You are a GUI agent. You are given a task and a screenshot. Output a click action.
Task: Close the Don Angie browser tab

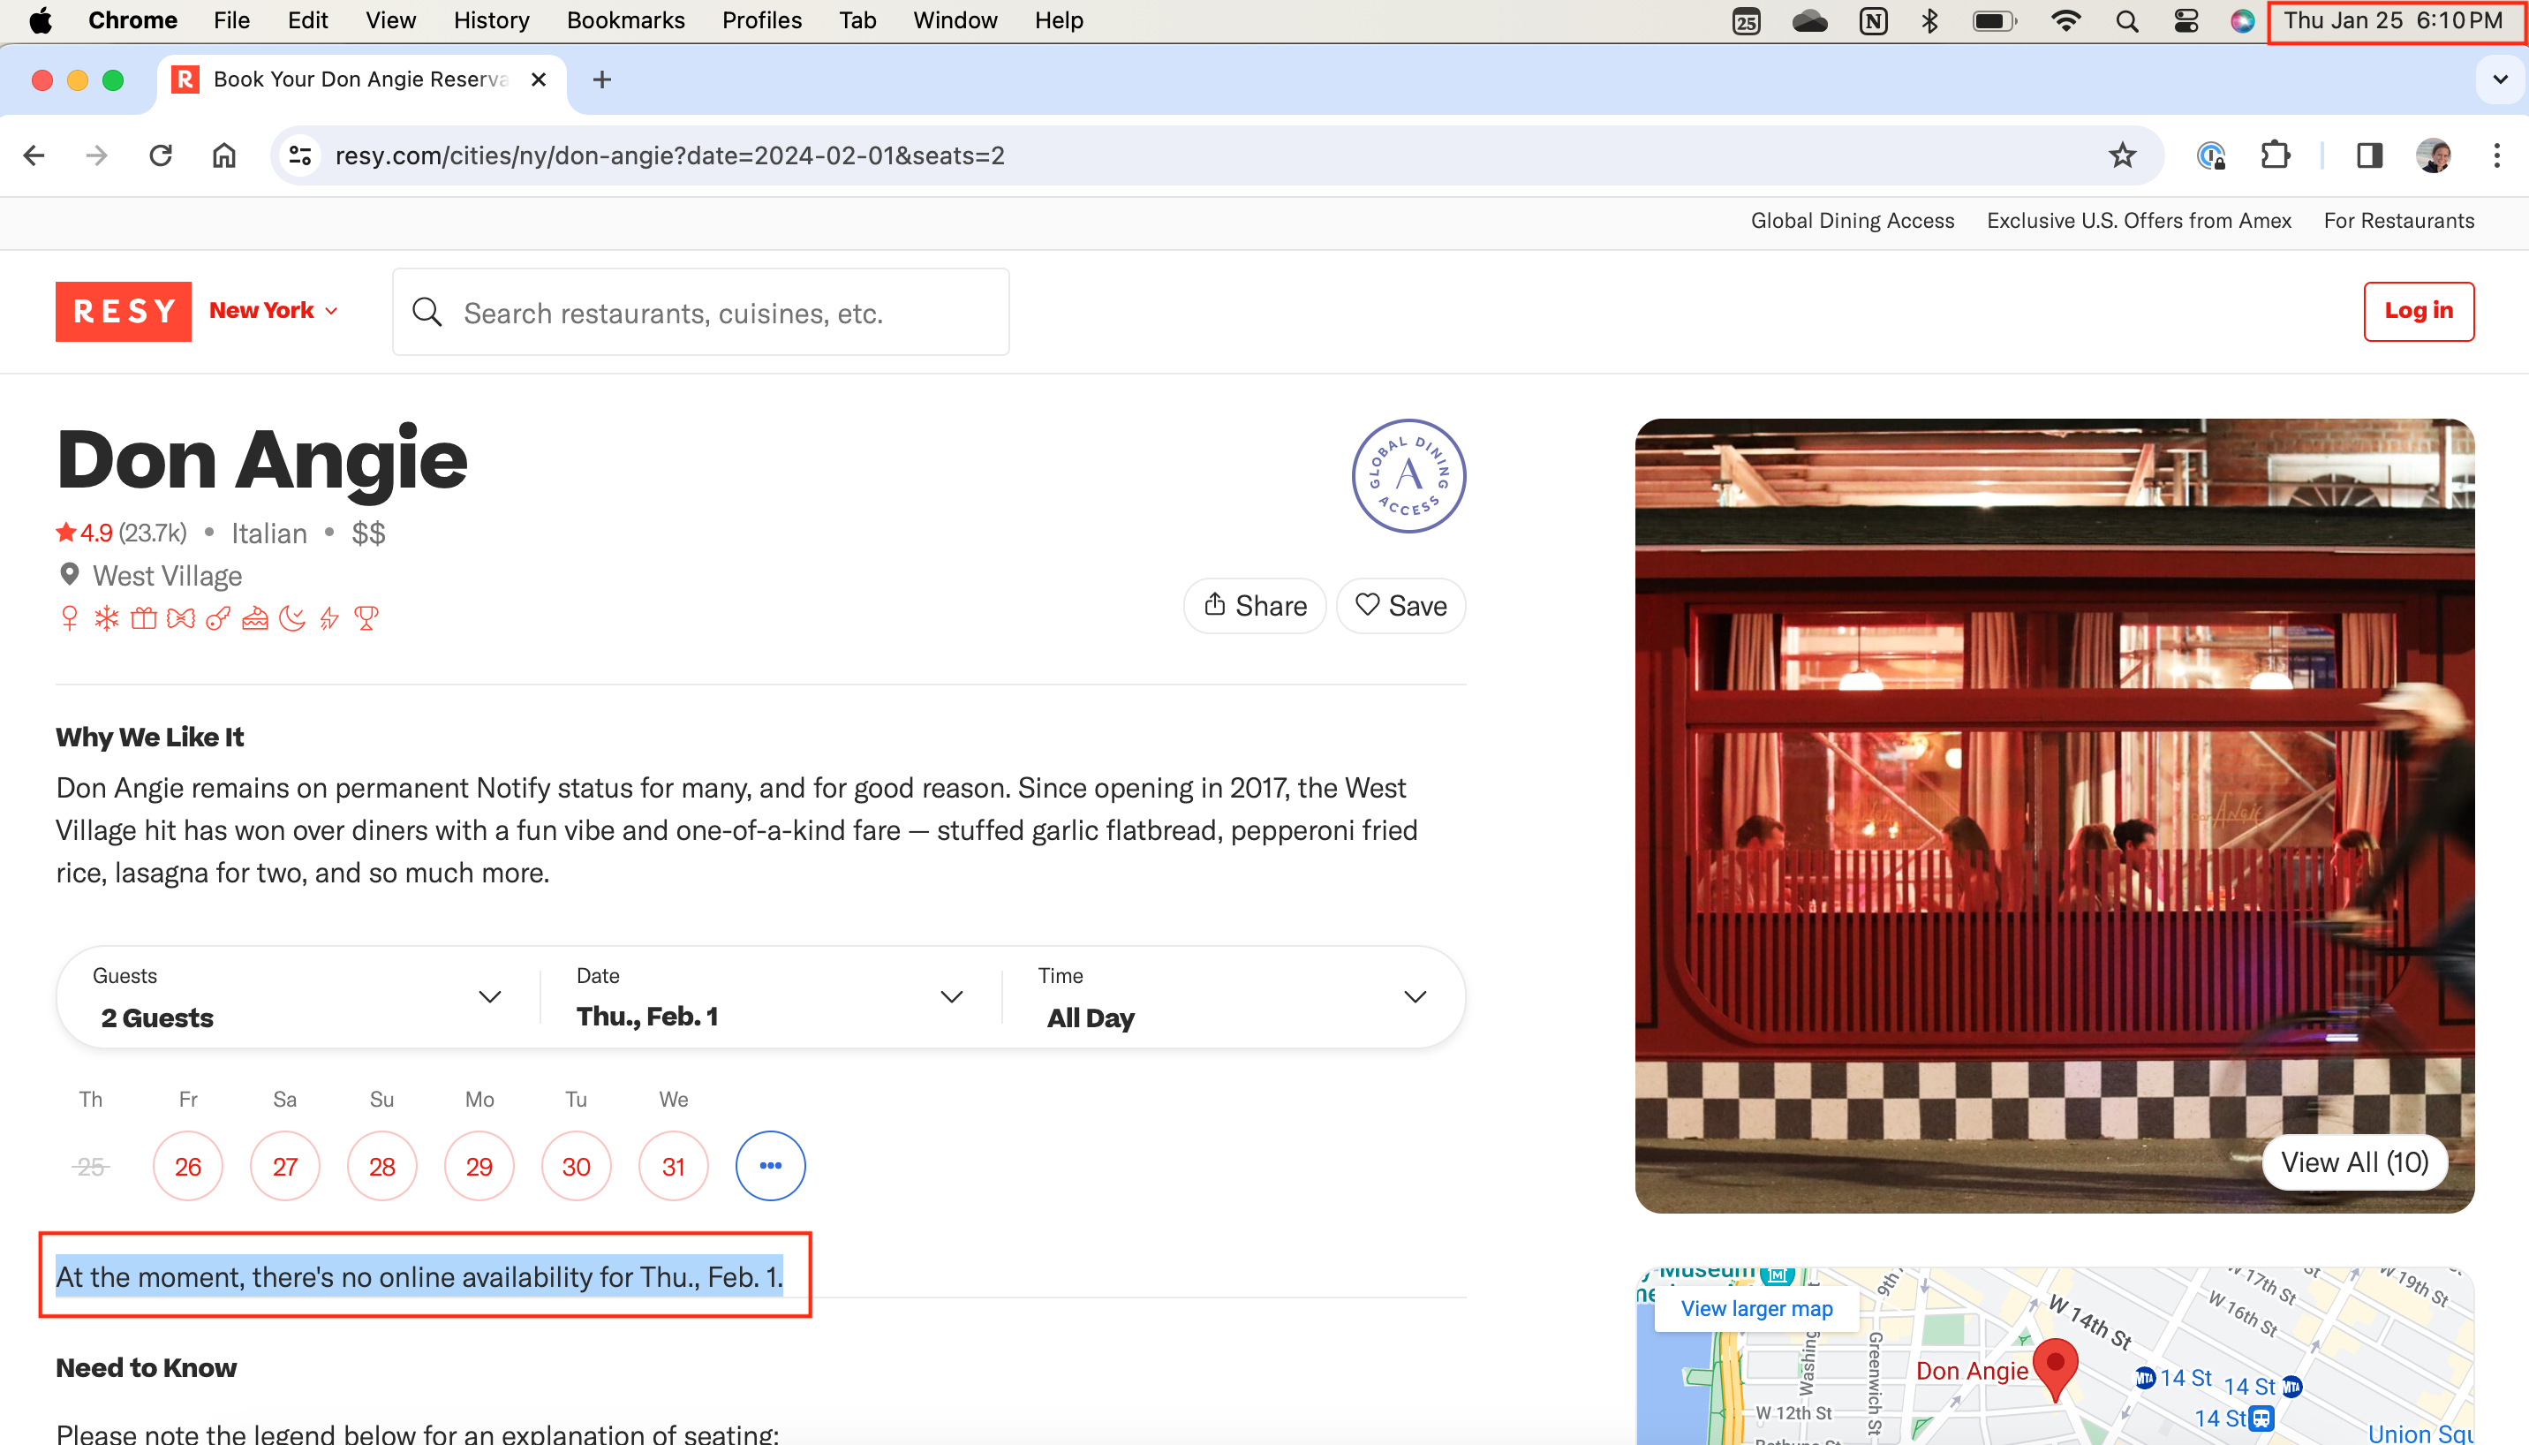[539, 79]
